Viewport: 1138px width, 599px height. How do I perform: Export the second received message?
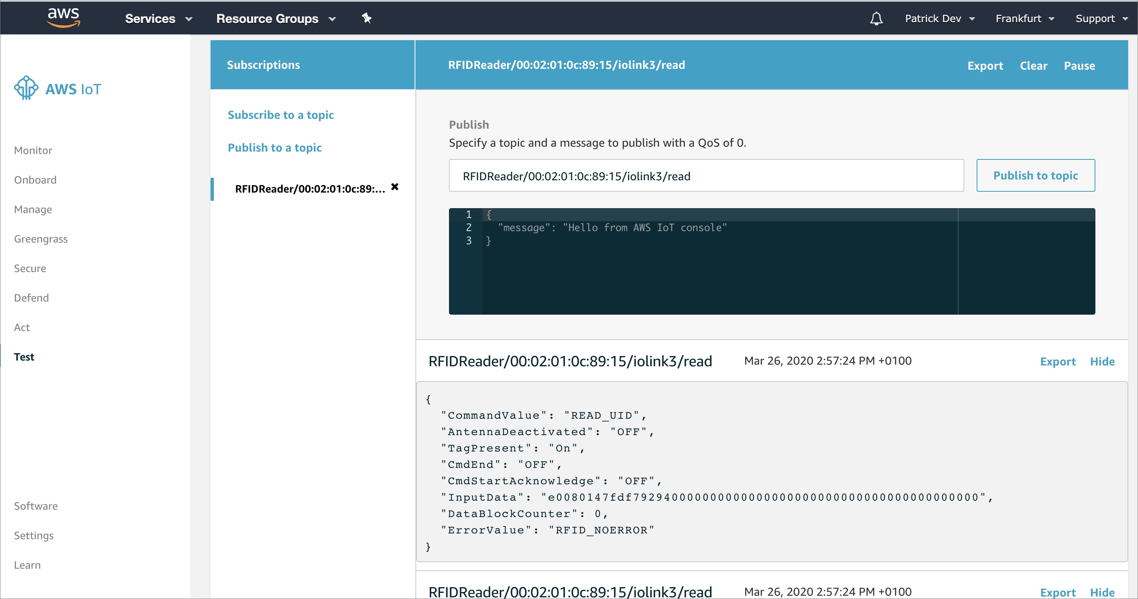[1058, 592]
